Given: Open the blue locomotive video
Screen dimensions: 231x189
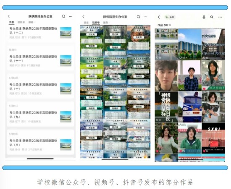Looking at the screenshot, I should click(x=190, y=107).
